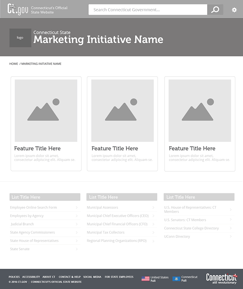The width and height of the screenshot is (243, 289).
Task: Click the first feature card image
Action: coord(46,111)
